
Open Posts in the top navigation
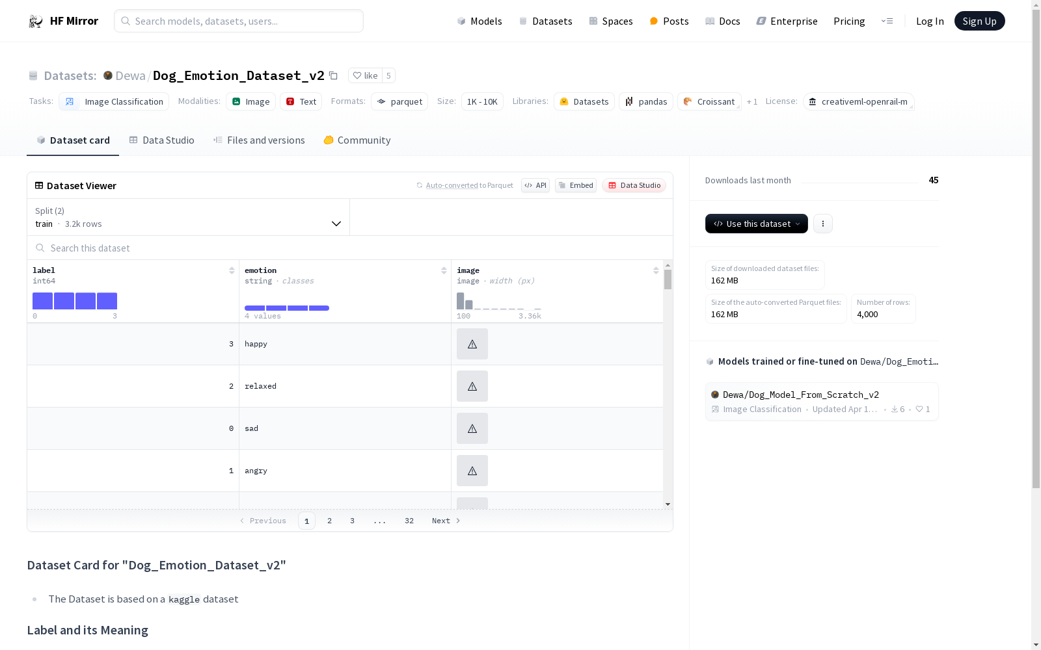click(669, 21)
